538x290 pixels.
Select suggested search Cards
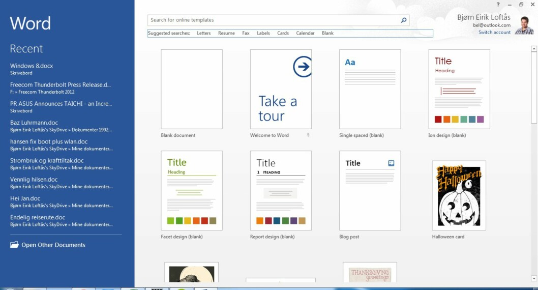[x=283, y=33]
